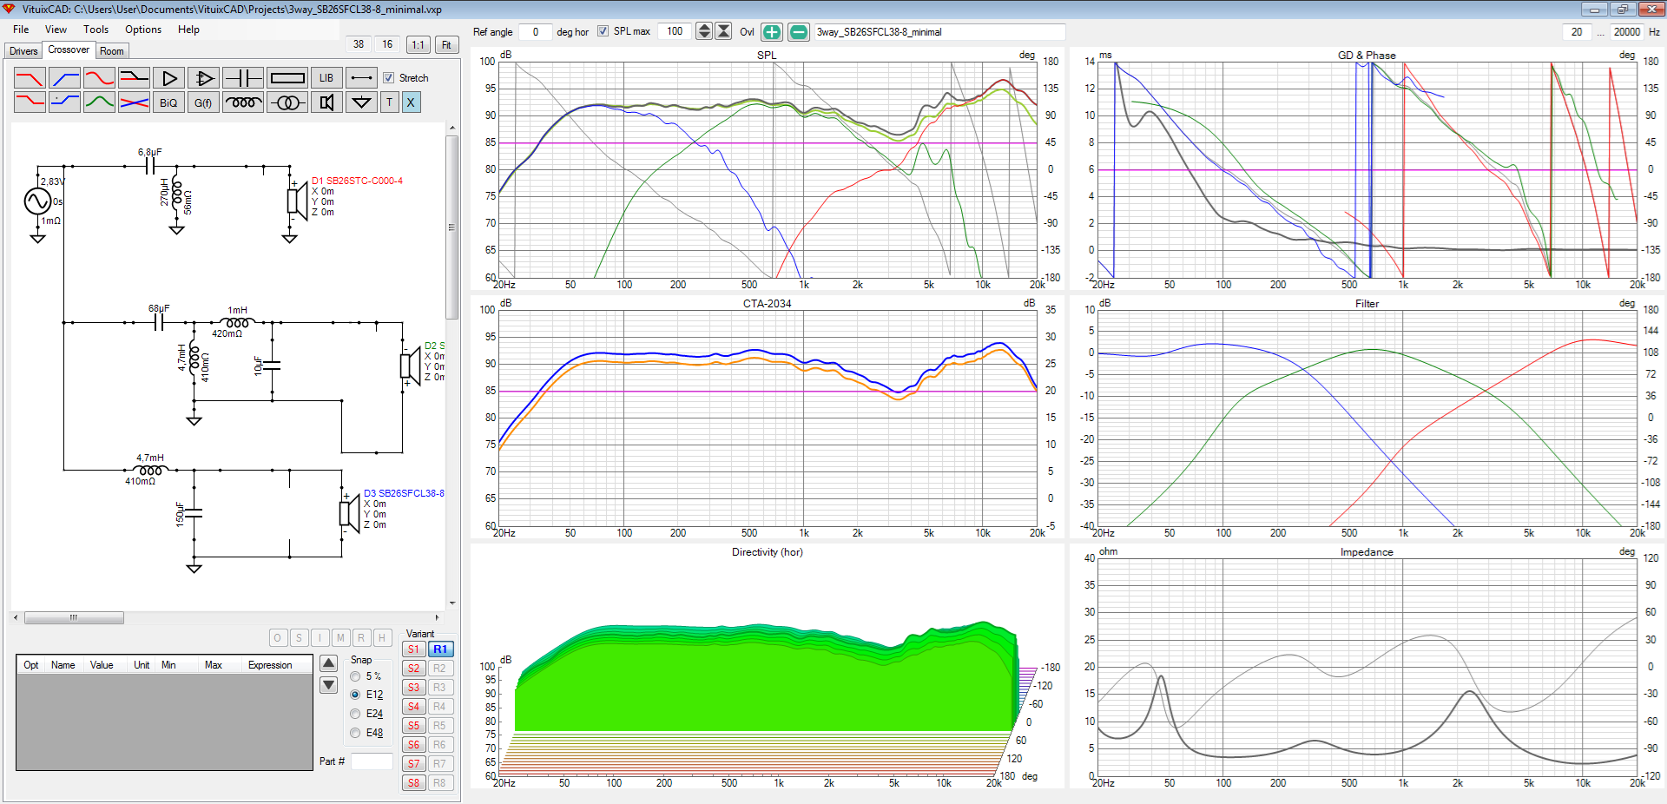Add a loudspeaker driver component
1667x804 pixels.
326,102
